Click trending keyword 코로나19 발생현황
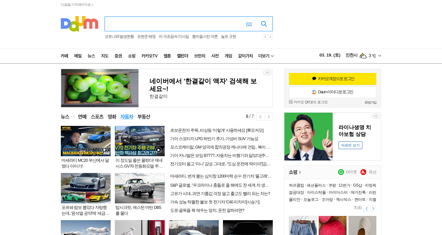Screen dimensions: 442x235 [119, 37]
